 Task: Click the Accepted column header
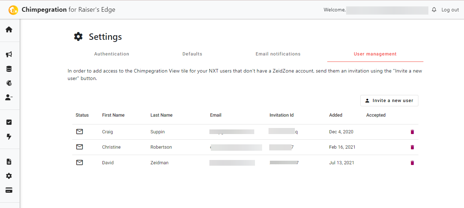(376, 115)
